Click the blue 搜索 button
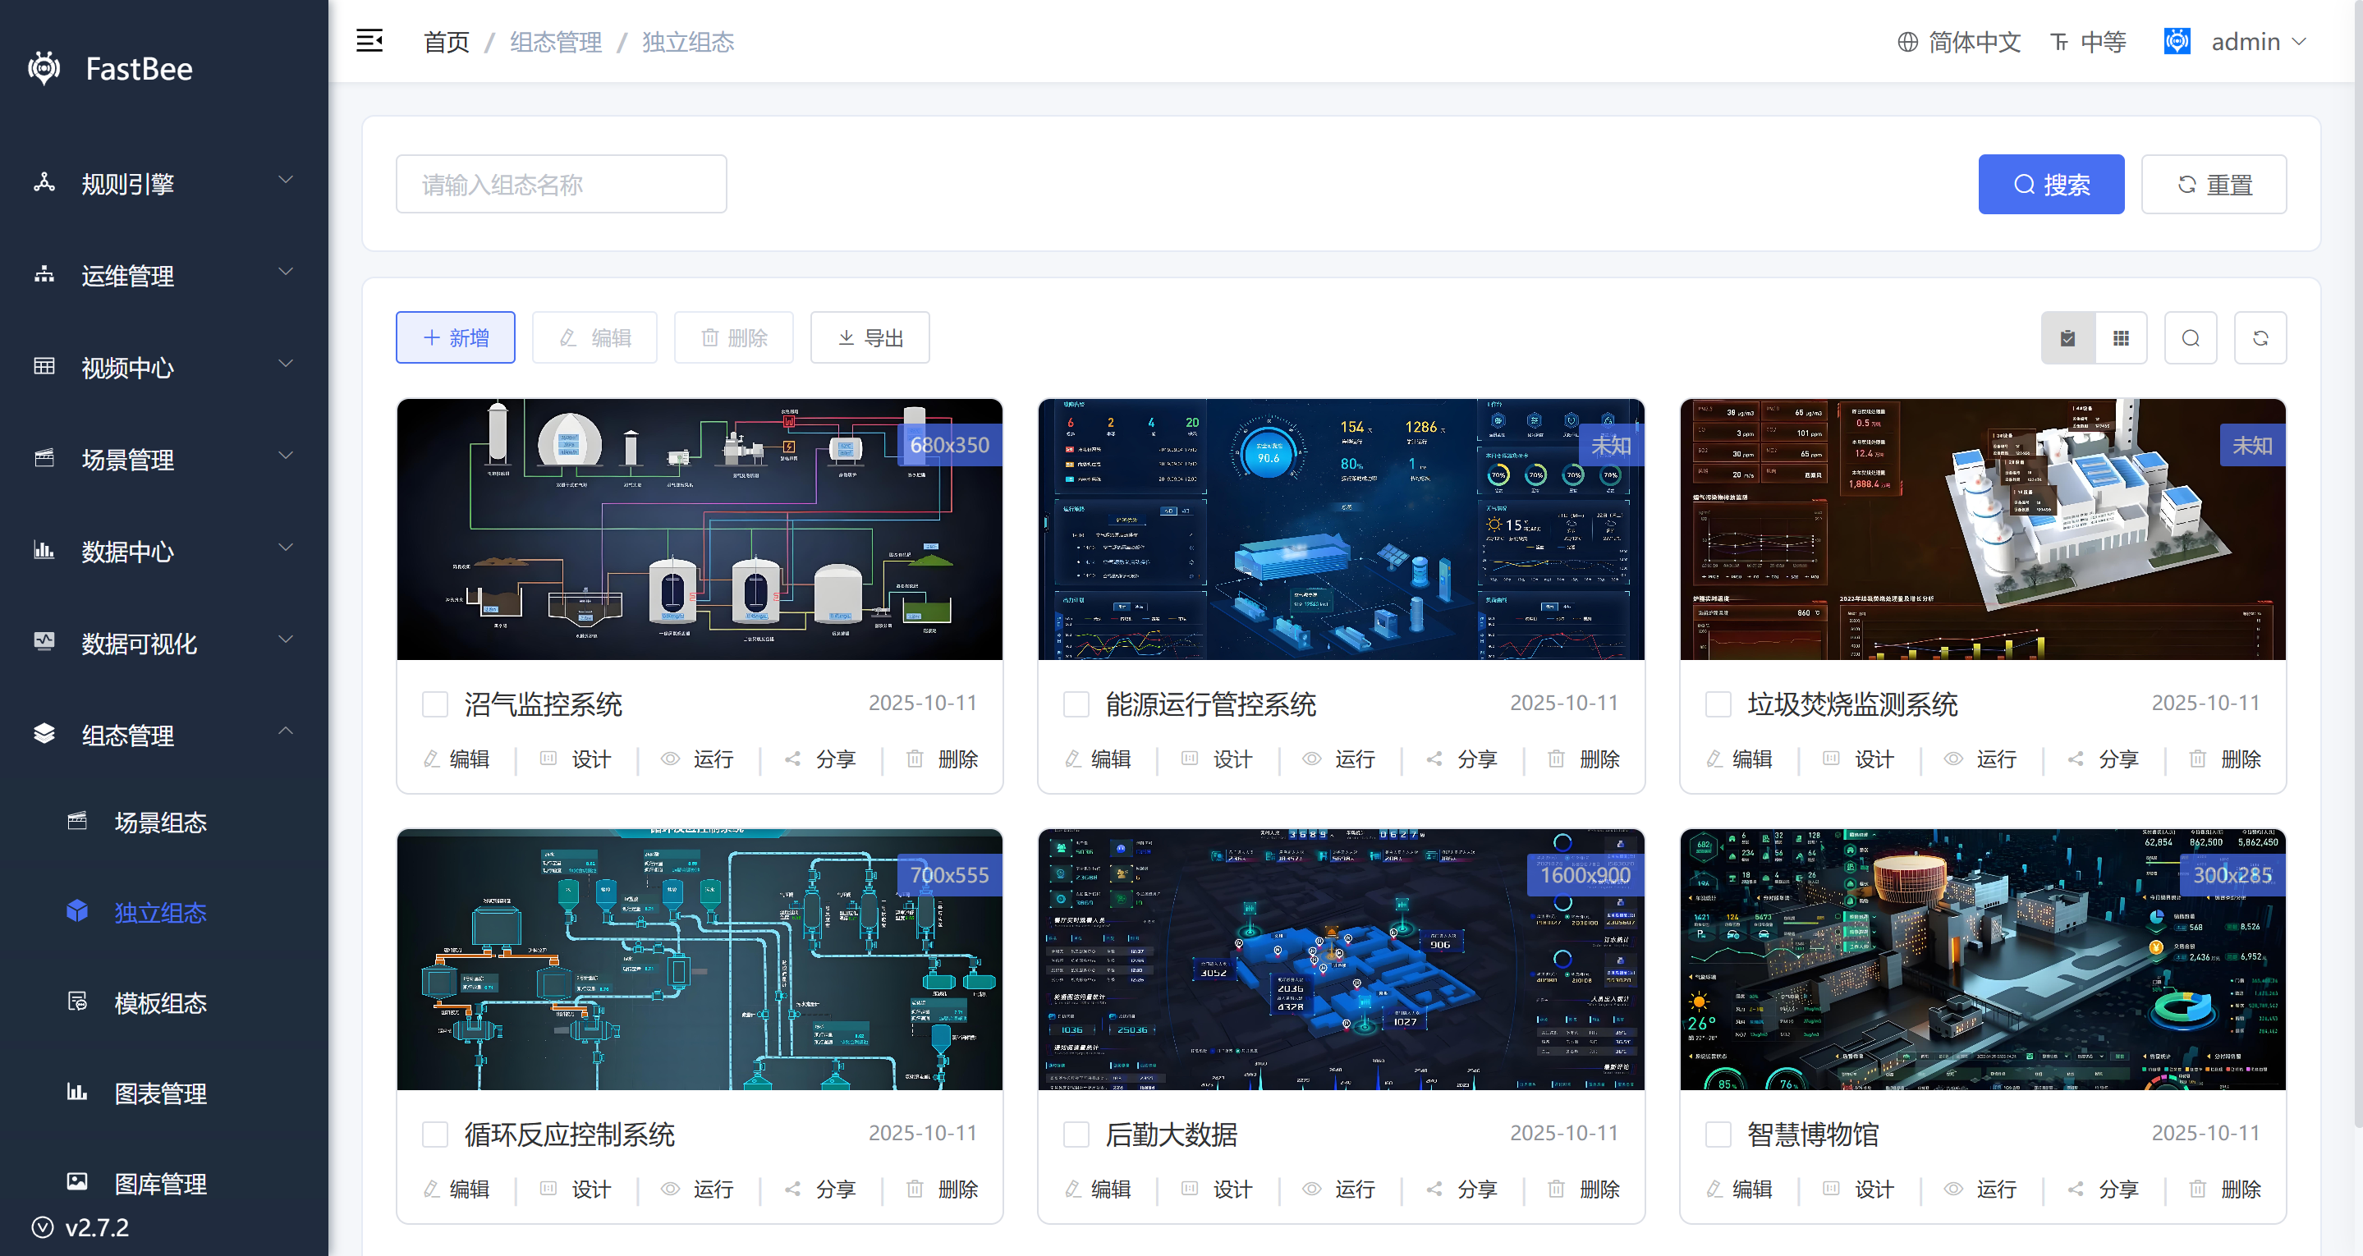This screenshot has width=2363, height=1256. [x=2050, y=185]
